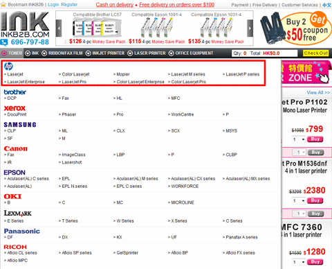Click the HP brand logo icon
332x269 pixels.
coord(8,67)
